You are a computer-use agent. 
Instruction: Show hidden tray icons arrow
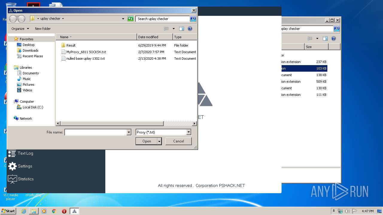(x=334, y=211)
